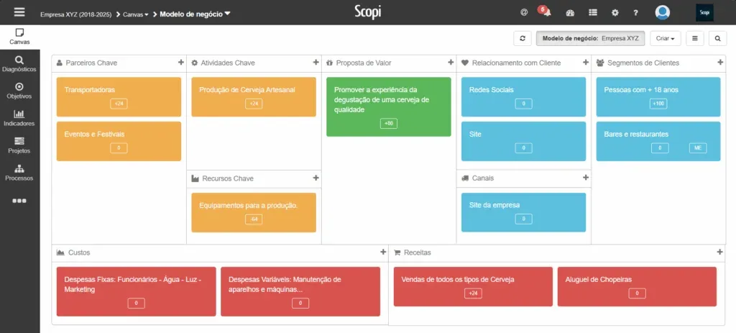Click the Receitas section title
Screen dimensions: 736x333
418,252
